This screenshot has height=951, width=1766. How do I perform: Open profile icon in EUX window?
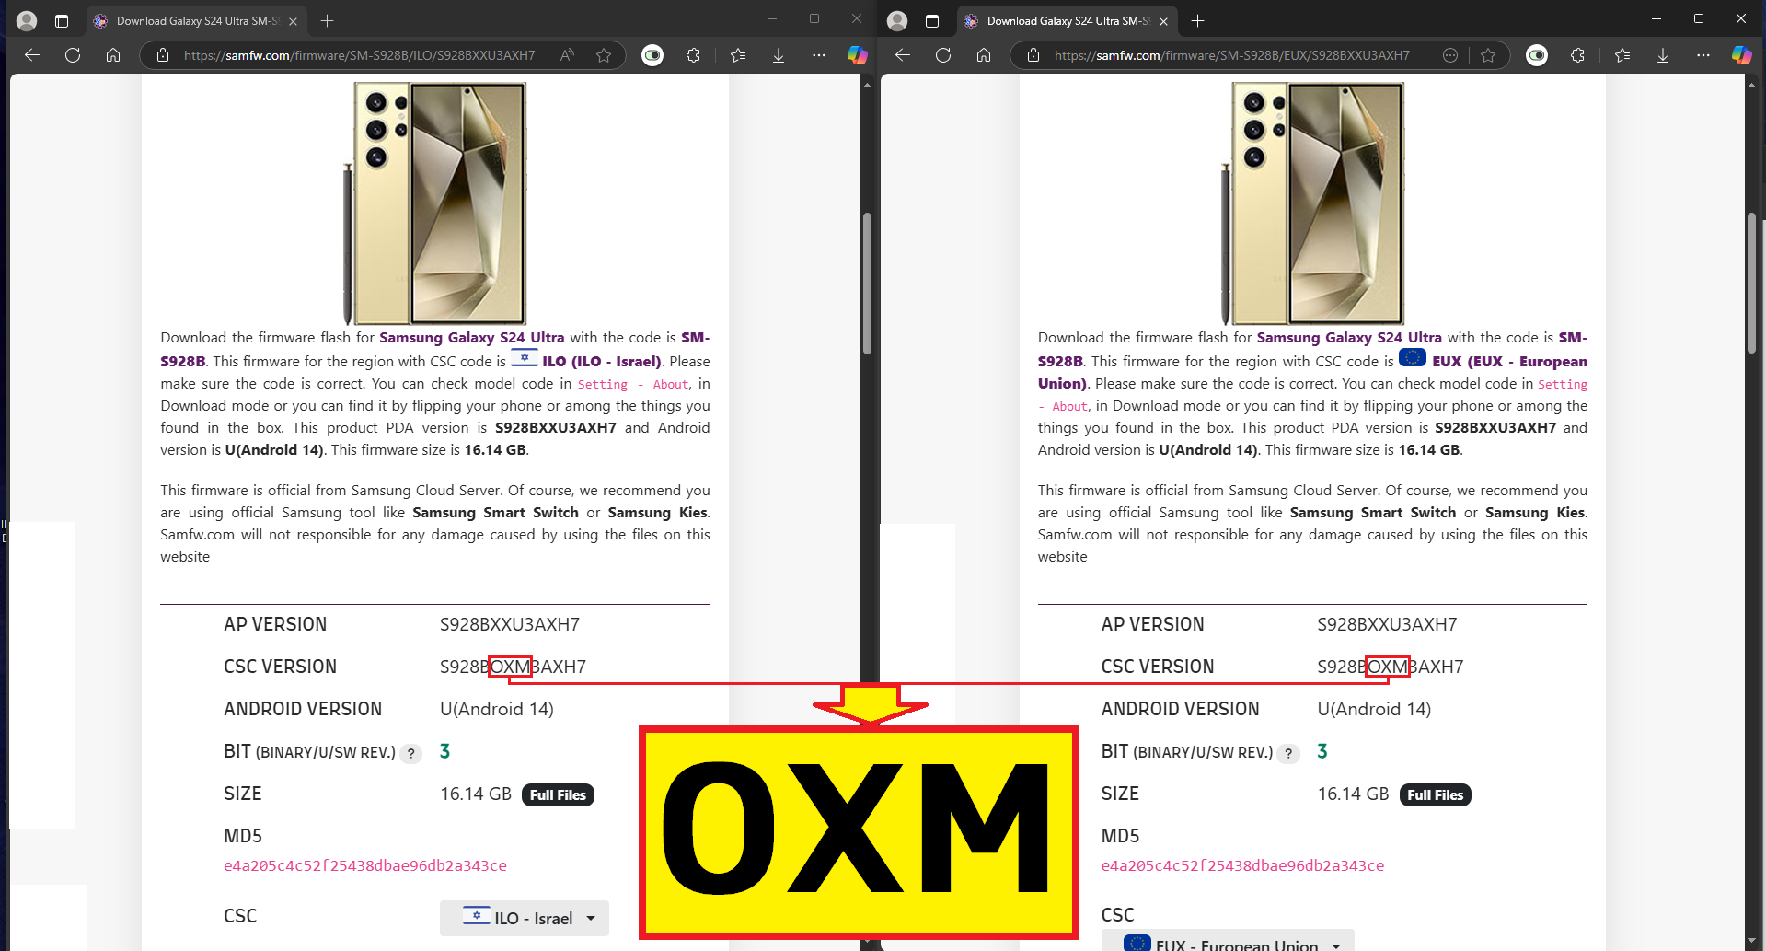897,20
